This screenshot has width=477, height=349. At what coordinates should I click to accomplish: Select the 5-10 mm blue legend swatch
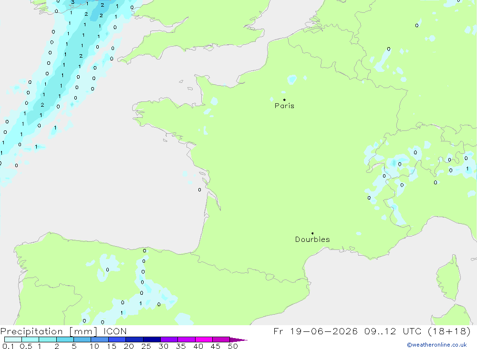click(x=83, y=339)
